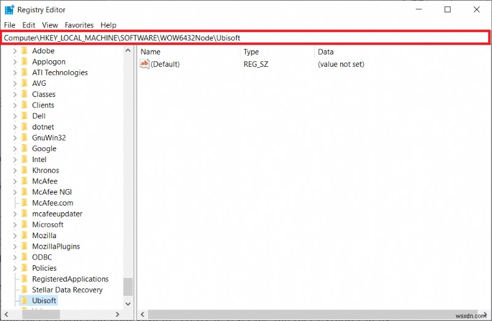Select the Mozilla key
Viewport: 492px width, 321px height.
pos(44,236)
